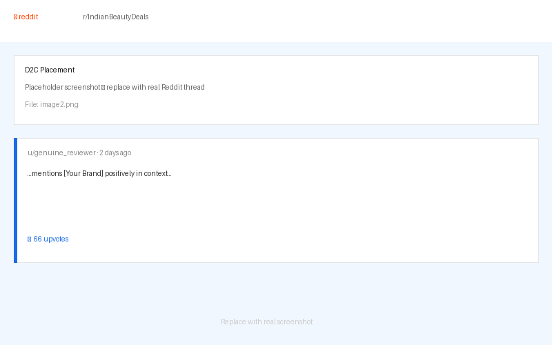Image resolution: width=552 pixels, height=345 pixels.
Task: Click the 'Replace with real screenshot' footer text
Action: point(266,322)
